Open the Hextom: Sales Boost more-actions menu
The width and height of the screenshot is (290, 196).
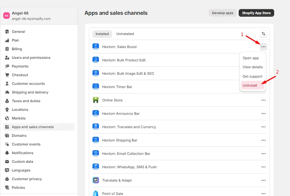(263, 47)
